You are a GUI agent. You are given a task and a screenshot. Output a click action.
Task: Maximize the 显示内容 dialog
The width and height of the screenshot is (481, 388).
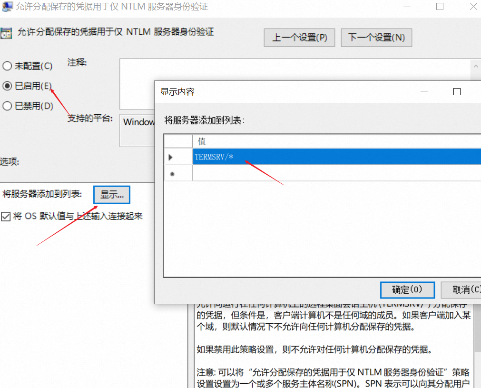point(457,92)
